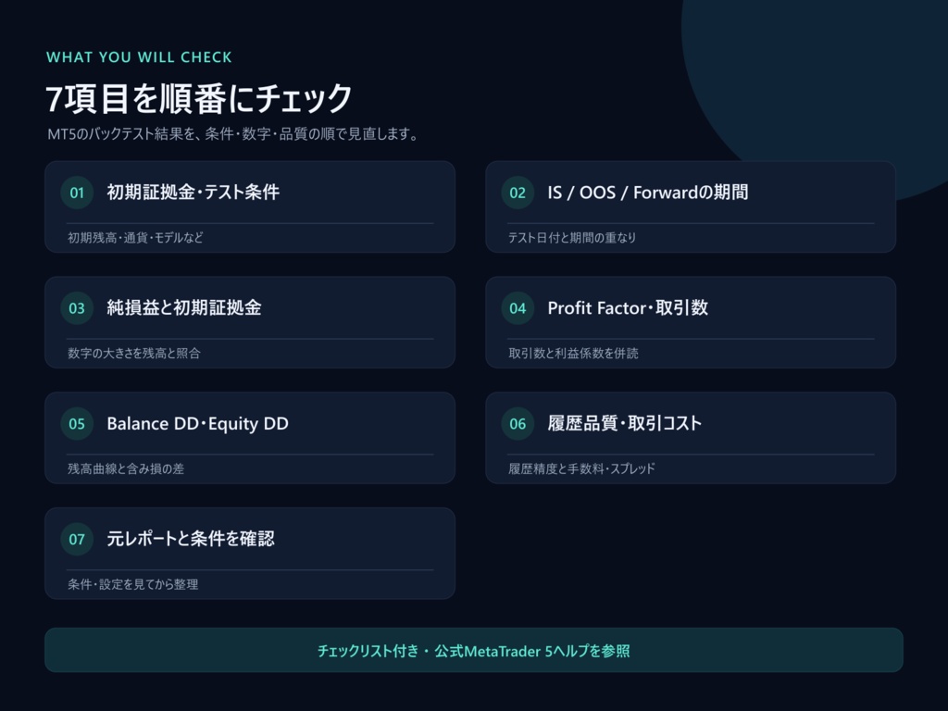
Task: Click the 履歴精度と手数料・スプレッド description
Action: click(581, 468)
